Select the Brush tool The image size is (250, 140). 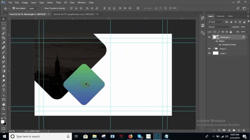click(x=4, y=52)
